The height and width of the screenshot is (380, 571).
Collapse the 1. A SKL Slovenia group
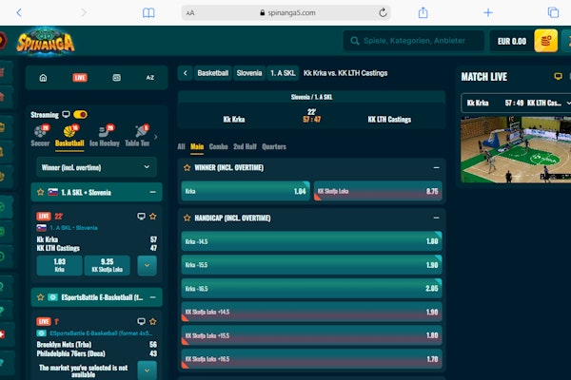click(x=152, y=192)
